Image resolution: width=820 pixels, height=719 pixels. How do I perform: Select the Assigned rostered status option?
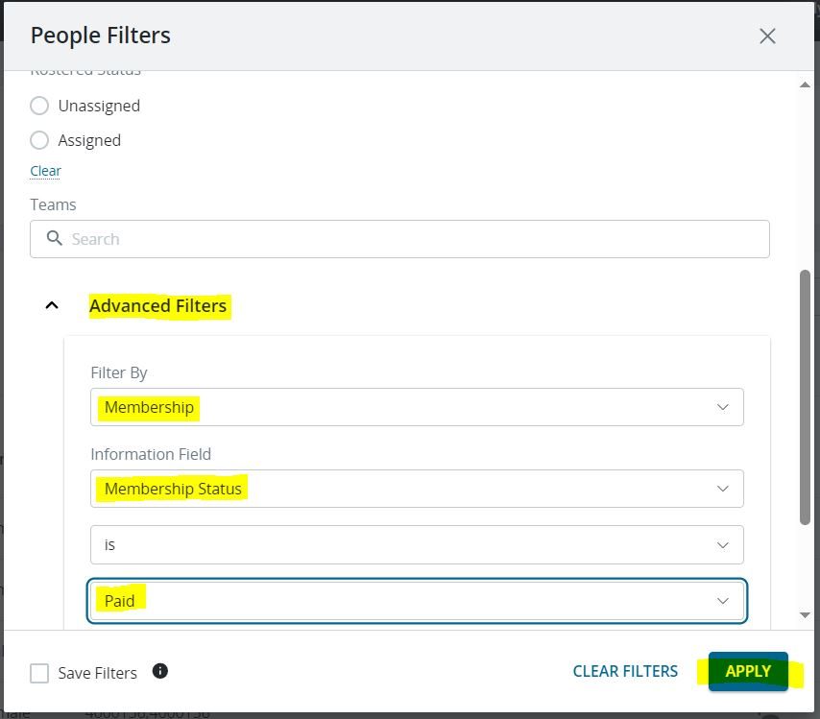coord(39,140)
